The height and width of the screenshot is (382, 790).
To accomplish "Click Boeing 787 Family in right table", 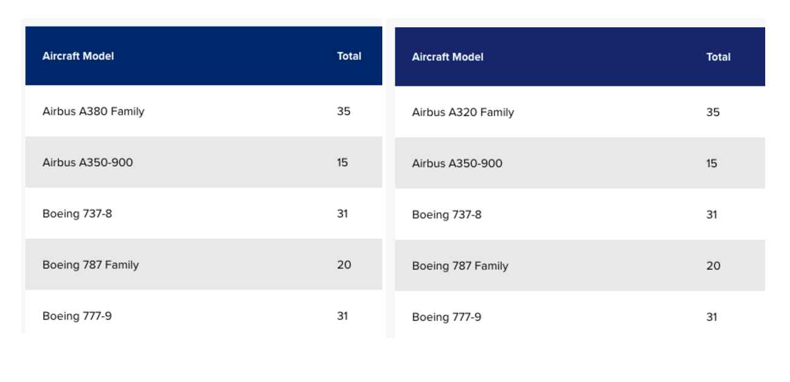I will point(460,267).
